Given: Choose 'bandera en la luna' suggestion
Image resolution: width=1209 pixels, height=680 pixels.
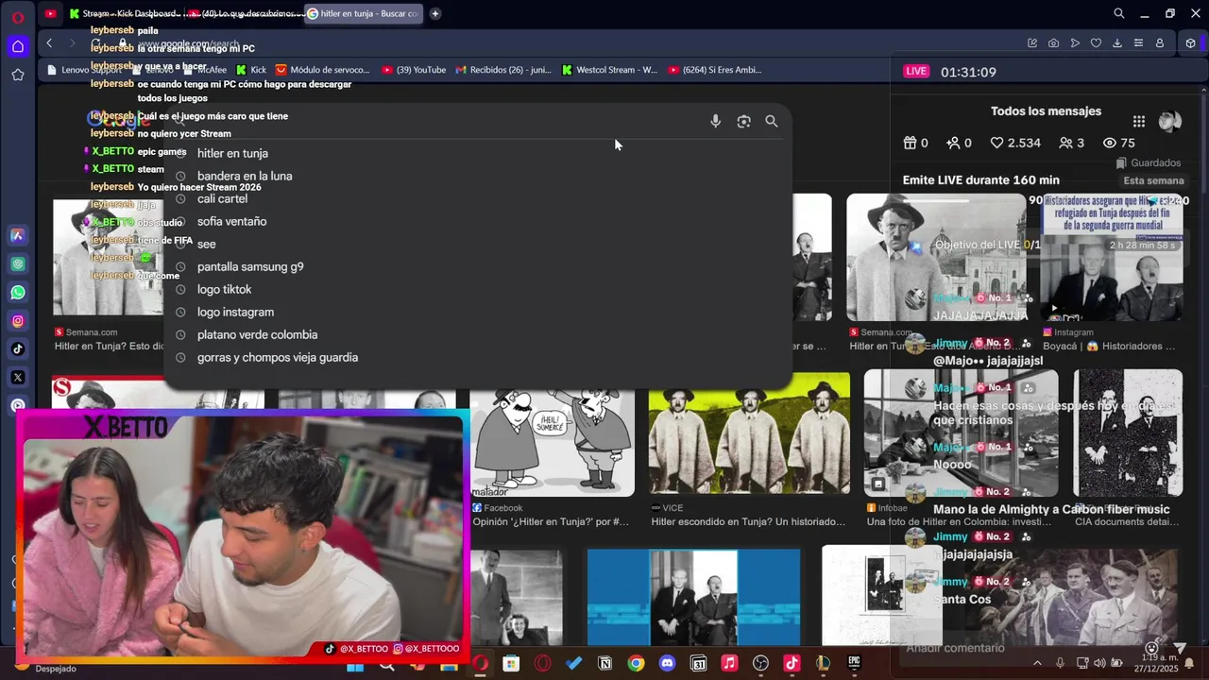Looking at the screenshot, I should pos(477,176).
